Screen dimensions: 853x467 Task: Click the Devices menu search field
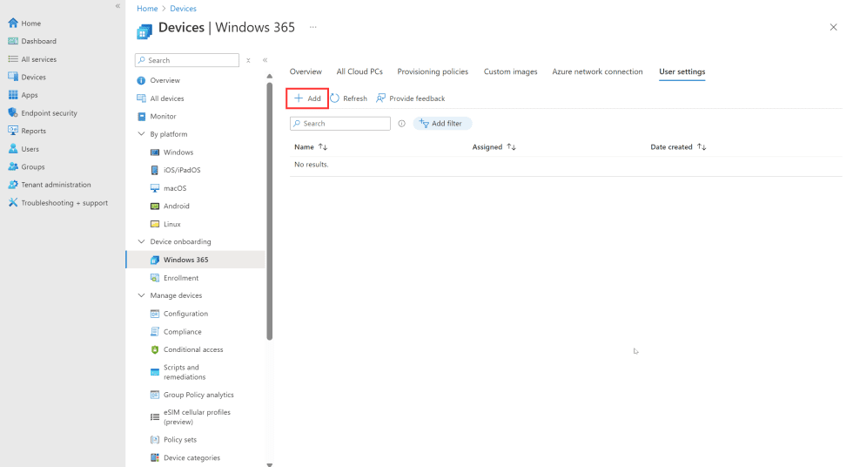click(x=187, y=60)
